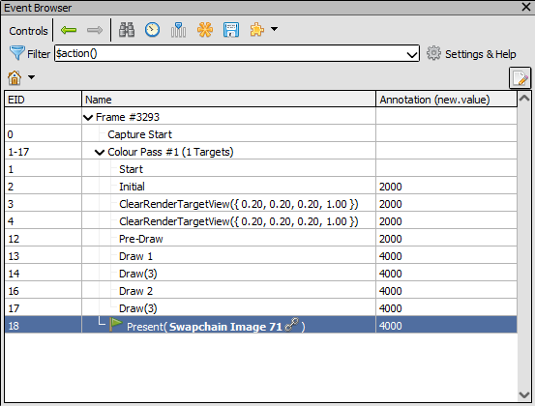Close the Event Browser panel
Image resolution: width=535 pixels, height=406 pixels.
526,7
